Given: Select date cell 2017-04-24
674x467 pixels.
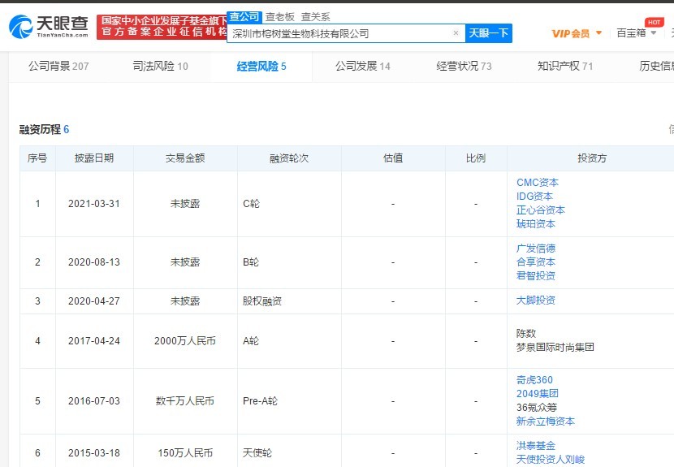Looking at the screenshot, I should 94,341.
